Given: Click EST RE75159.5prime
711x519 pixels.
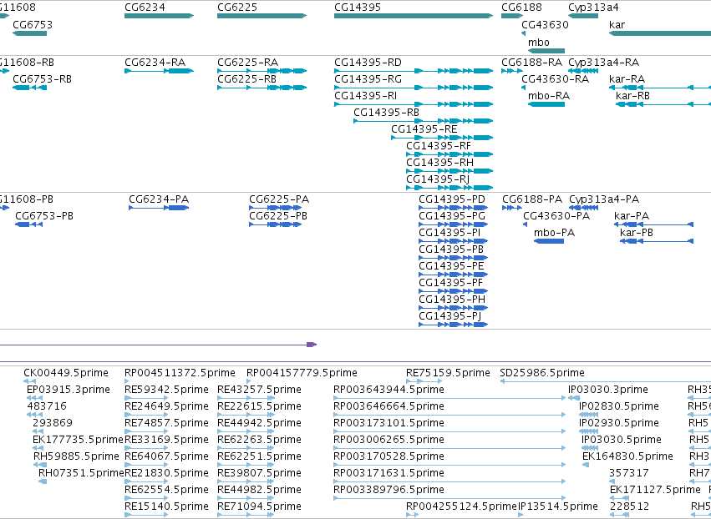Looking at the screenshot, I should tap(448, 373).
